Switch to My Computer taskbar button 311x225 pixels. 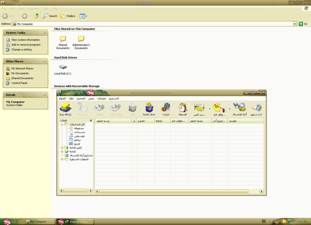click(37, 222)
